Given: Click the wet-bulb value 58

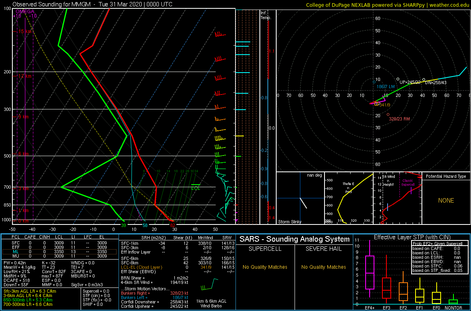Looking at the screenshot, I should click(x=145, y=225).
